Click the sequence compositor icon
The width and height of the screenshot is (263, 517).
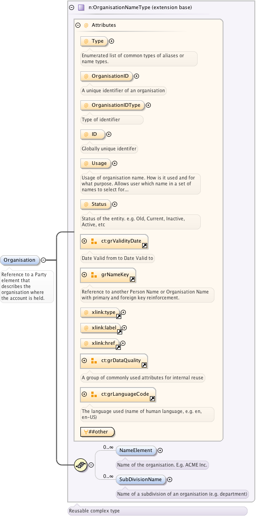tap(81, 465)
